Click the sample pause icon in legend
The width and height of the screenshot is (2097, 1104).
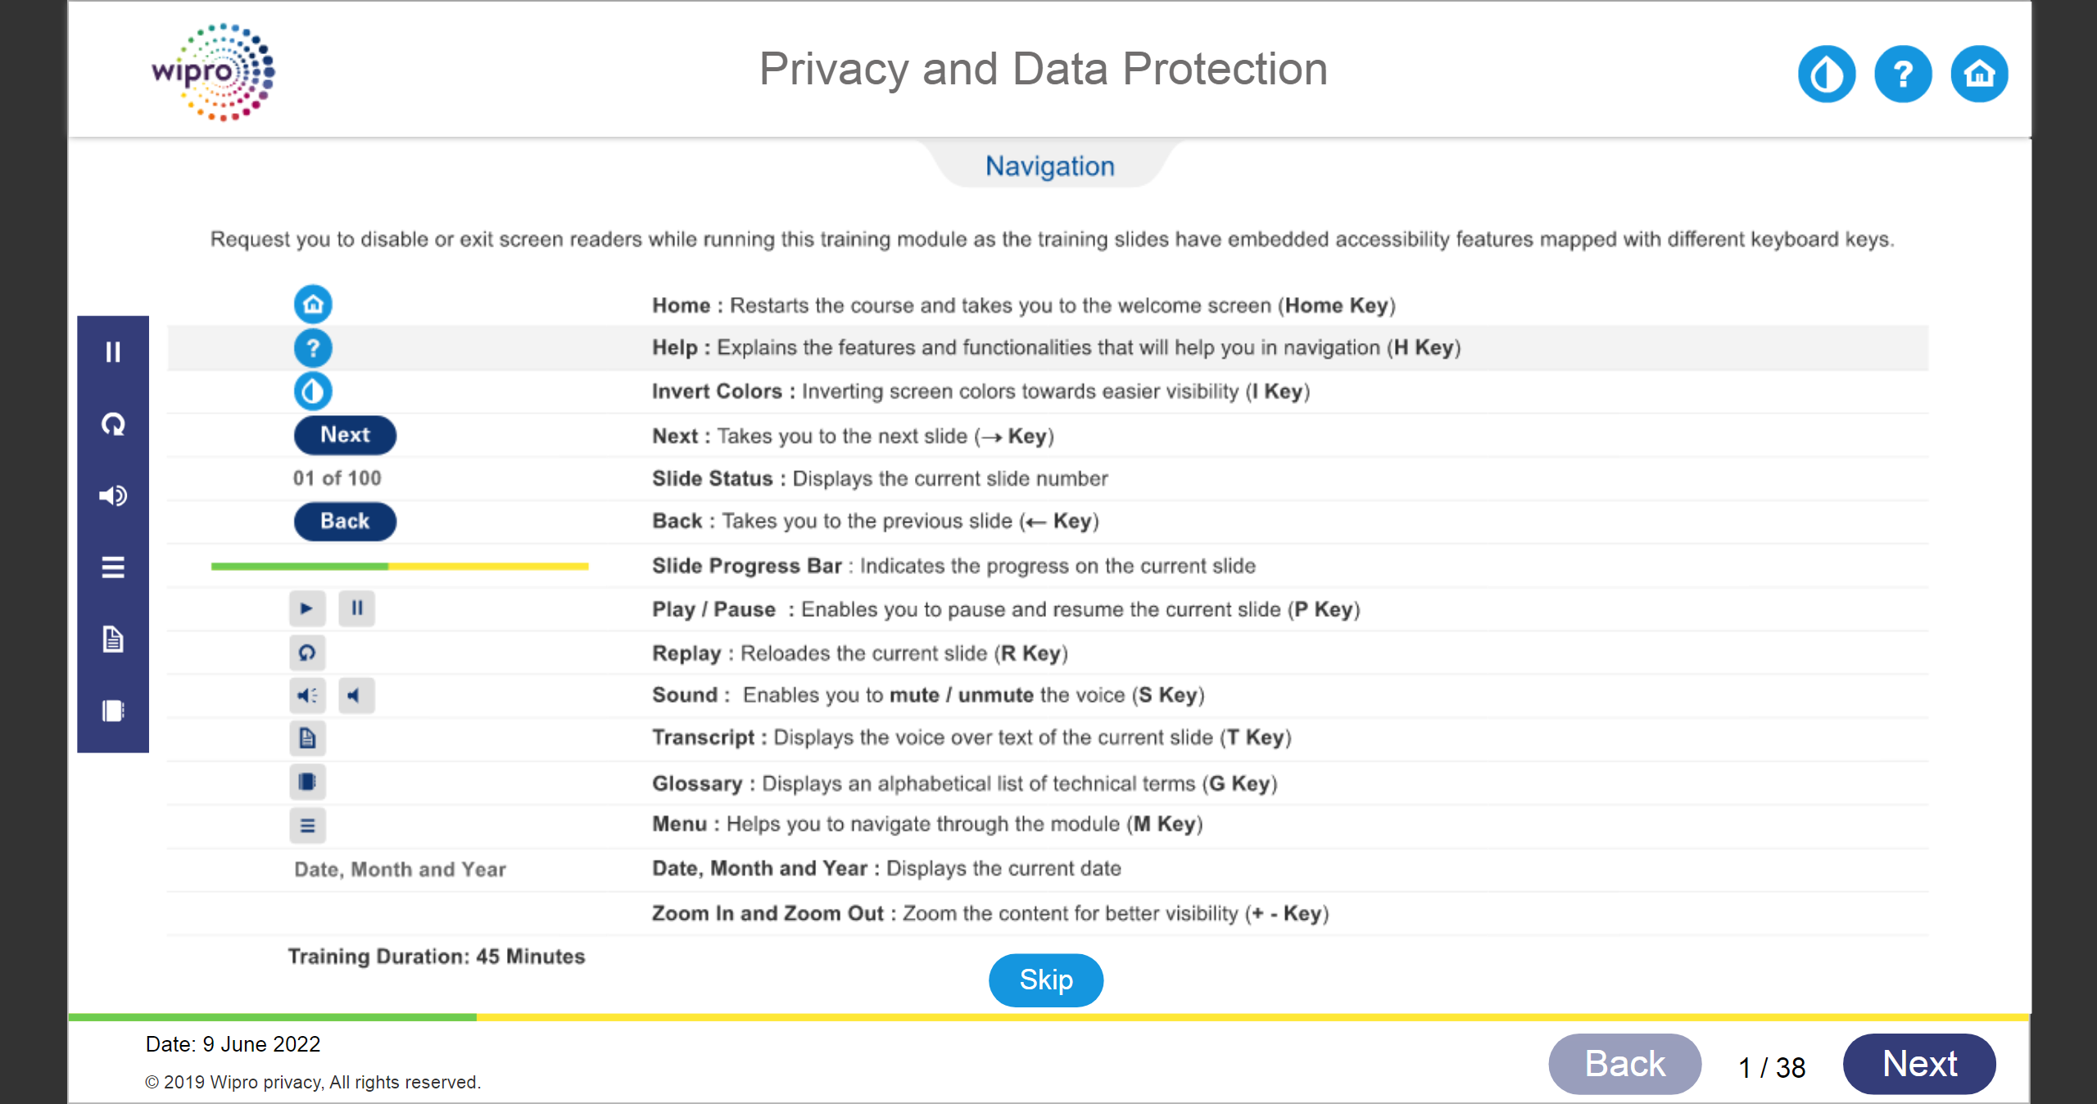point(357,609)
